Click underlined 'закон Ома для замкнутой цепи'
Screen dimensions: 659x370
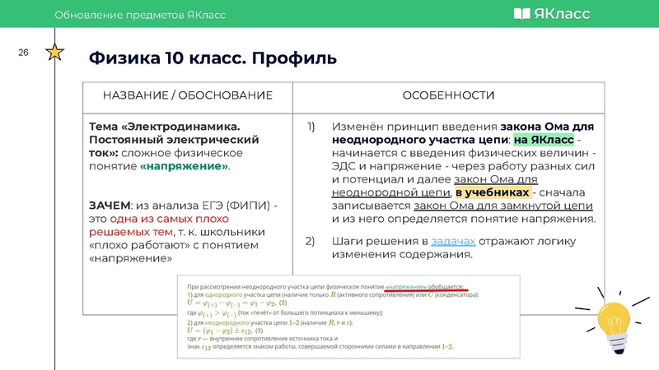(x=503, y=206)
